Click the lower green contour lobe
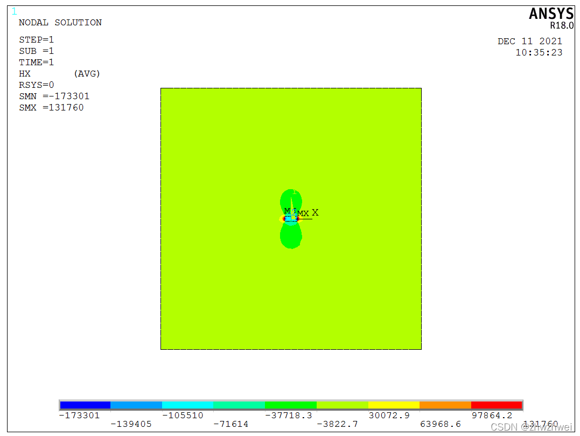This screenshot has width=580, height=436. coord(291,236)
